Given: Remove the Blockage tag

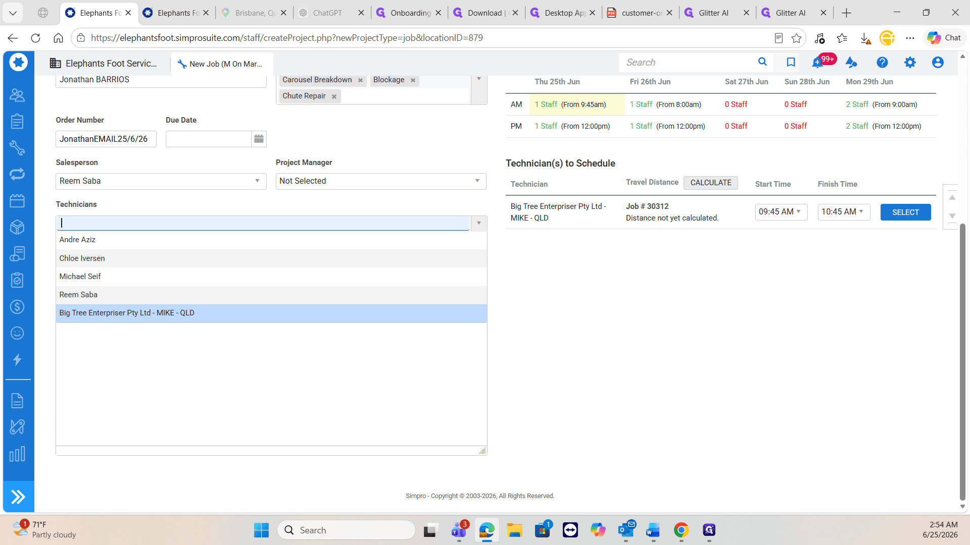Looking at the screenshot, I should [x=413, y=80].
